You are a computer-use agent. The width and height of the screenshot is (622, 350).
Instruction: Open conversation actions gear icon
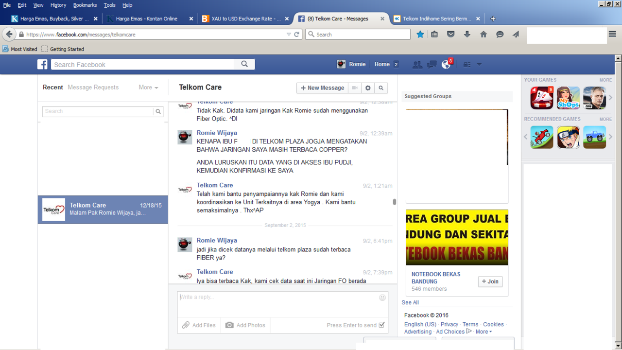pyautogui.click(x=368, y=88)
